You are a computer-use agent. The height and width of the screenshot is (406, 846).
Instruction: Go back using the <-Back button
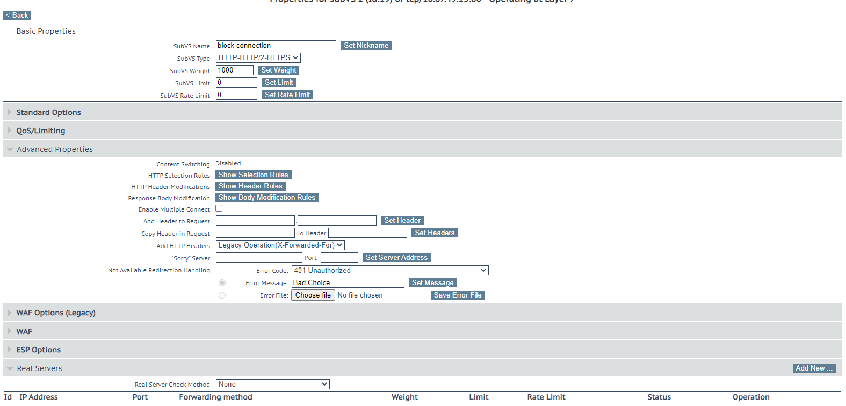coord(17,16)
